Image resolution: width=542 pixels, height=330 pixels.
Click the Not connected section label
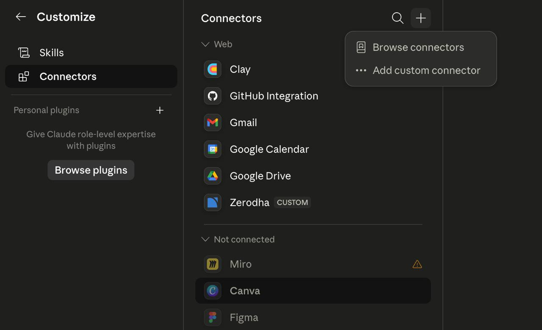pyautogui.click(x=244, y=239)
